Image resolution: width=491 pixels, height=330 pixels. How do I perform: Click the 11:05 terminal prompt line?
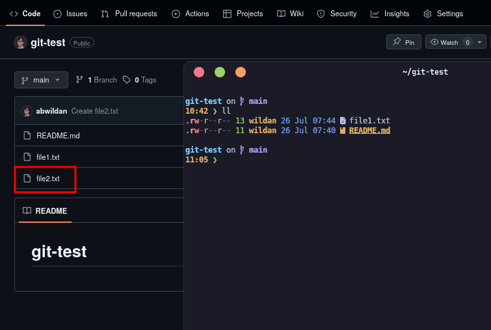[201, 160]
